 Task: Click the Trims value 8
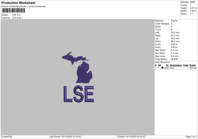click(x=172, y=30)
